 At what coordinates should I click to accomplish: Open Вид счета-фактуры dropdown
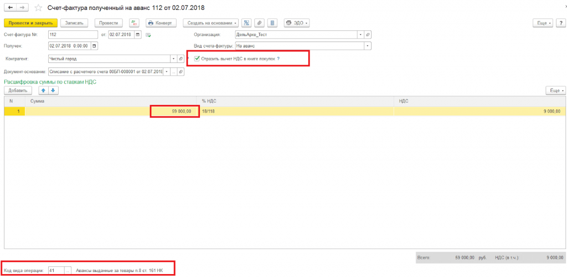pyautogui.click(x=368, y=46)
